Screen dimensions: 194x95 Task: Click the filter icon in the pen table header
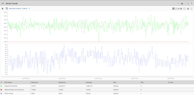tap(1, 82)
